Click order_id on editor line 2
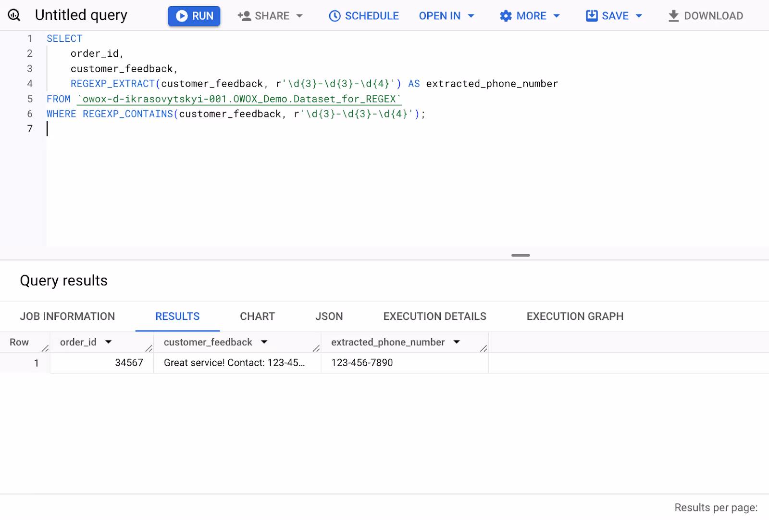The height and width of the screenshot is (520, 769). pos(95,53)
